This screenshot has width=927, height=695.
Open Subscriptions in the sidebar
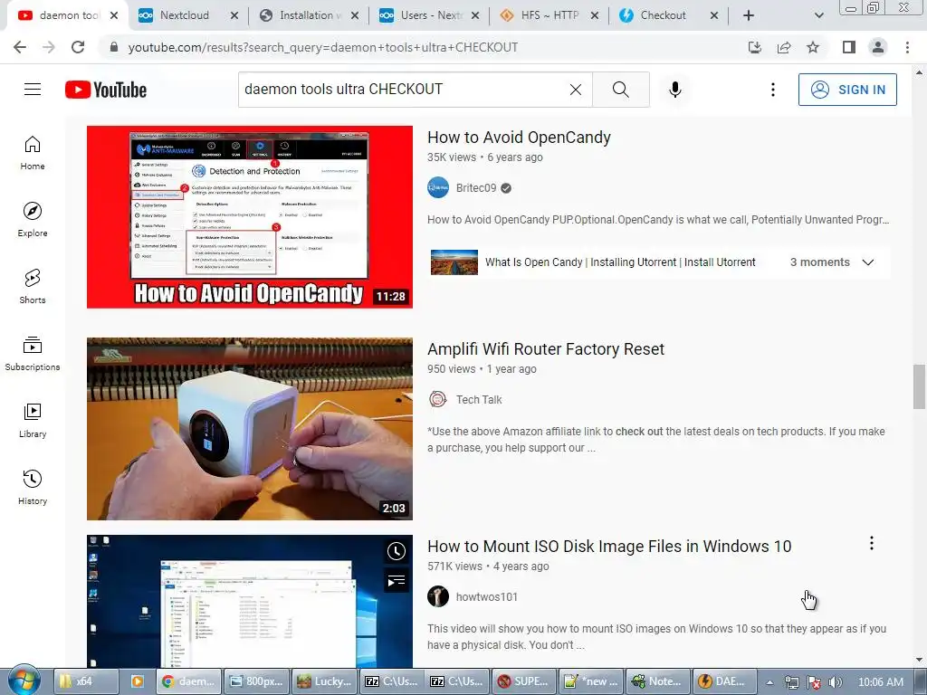point(33,354)
